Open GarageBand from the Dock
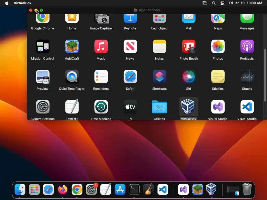Image resolution: width=267 pixels, height=200 pixels. click(148, 189)
